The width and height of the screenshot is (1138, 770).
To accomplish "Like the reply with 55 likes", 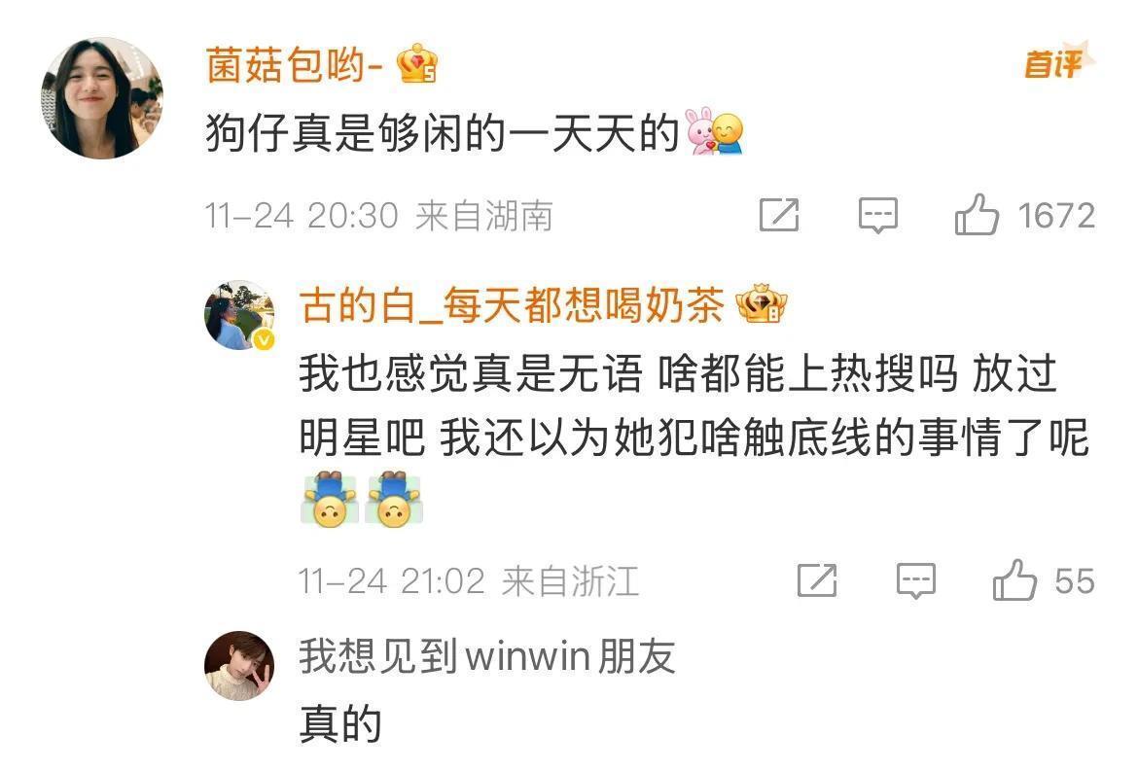I will (1014, 579).
